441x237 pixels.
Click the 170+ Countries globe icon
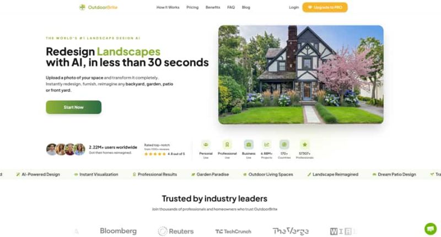[x=284, y=144]
